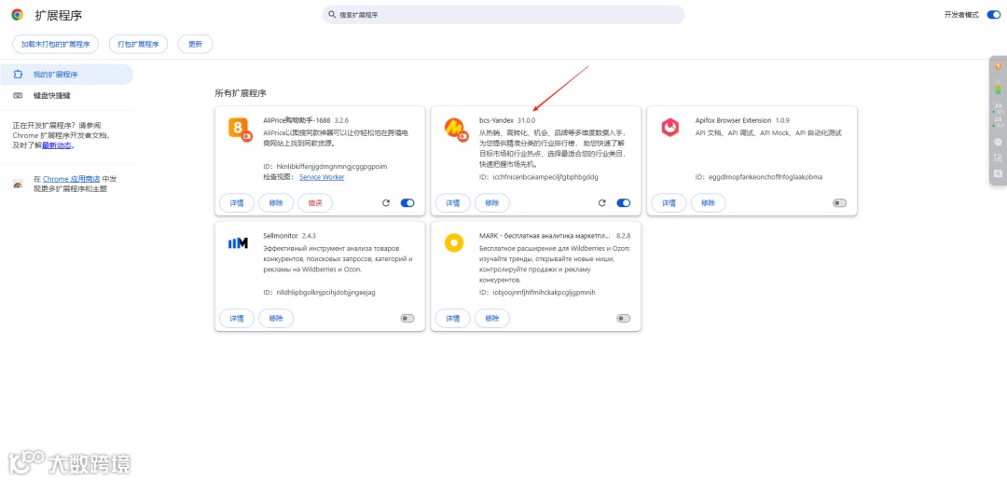Click the MARK ID iobjoojnnfjhlfmihckakpcgljgpmnih
The height and width of the screenshot is (482, 1007).
tap(544, 292)
